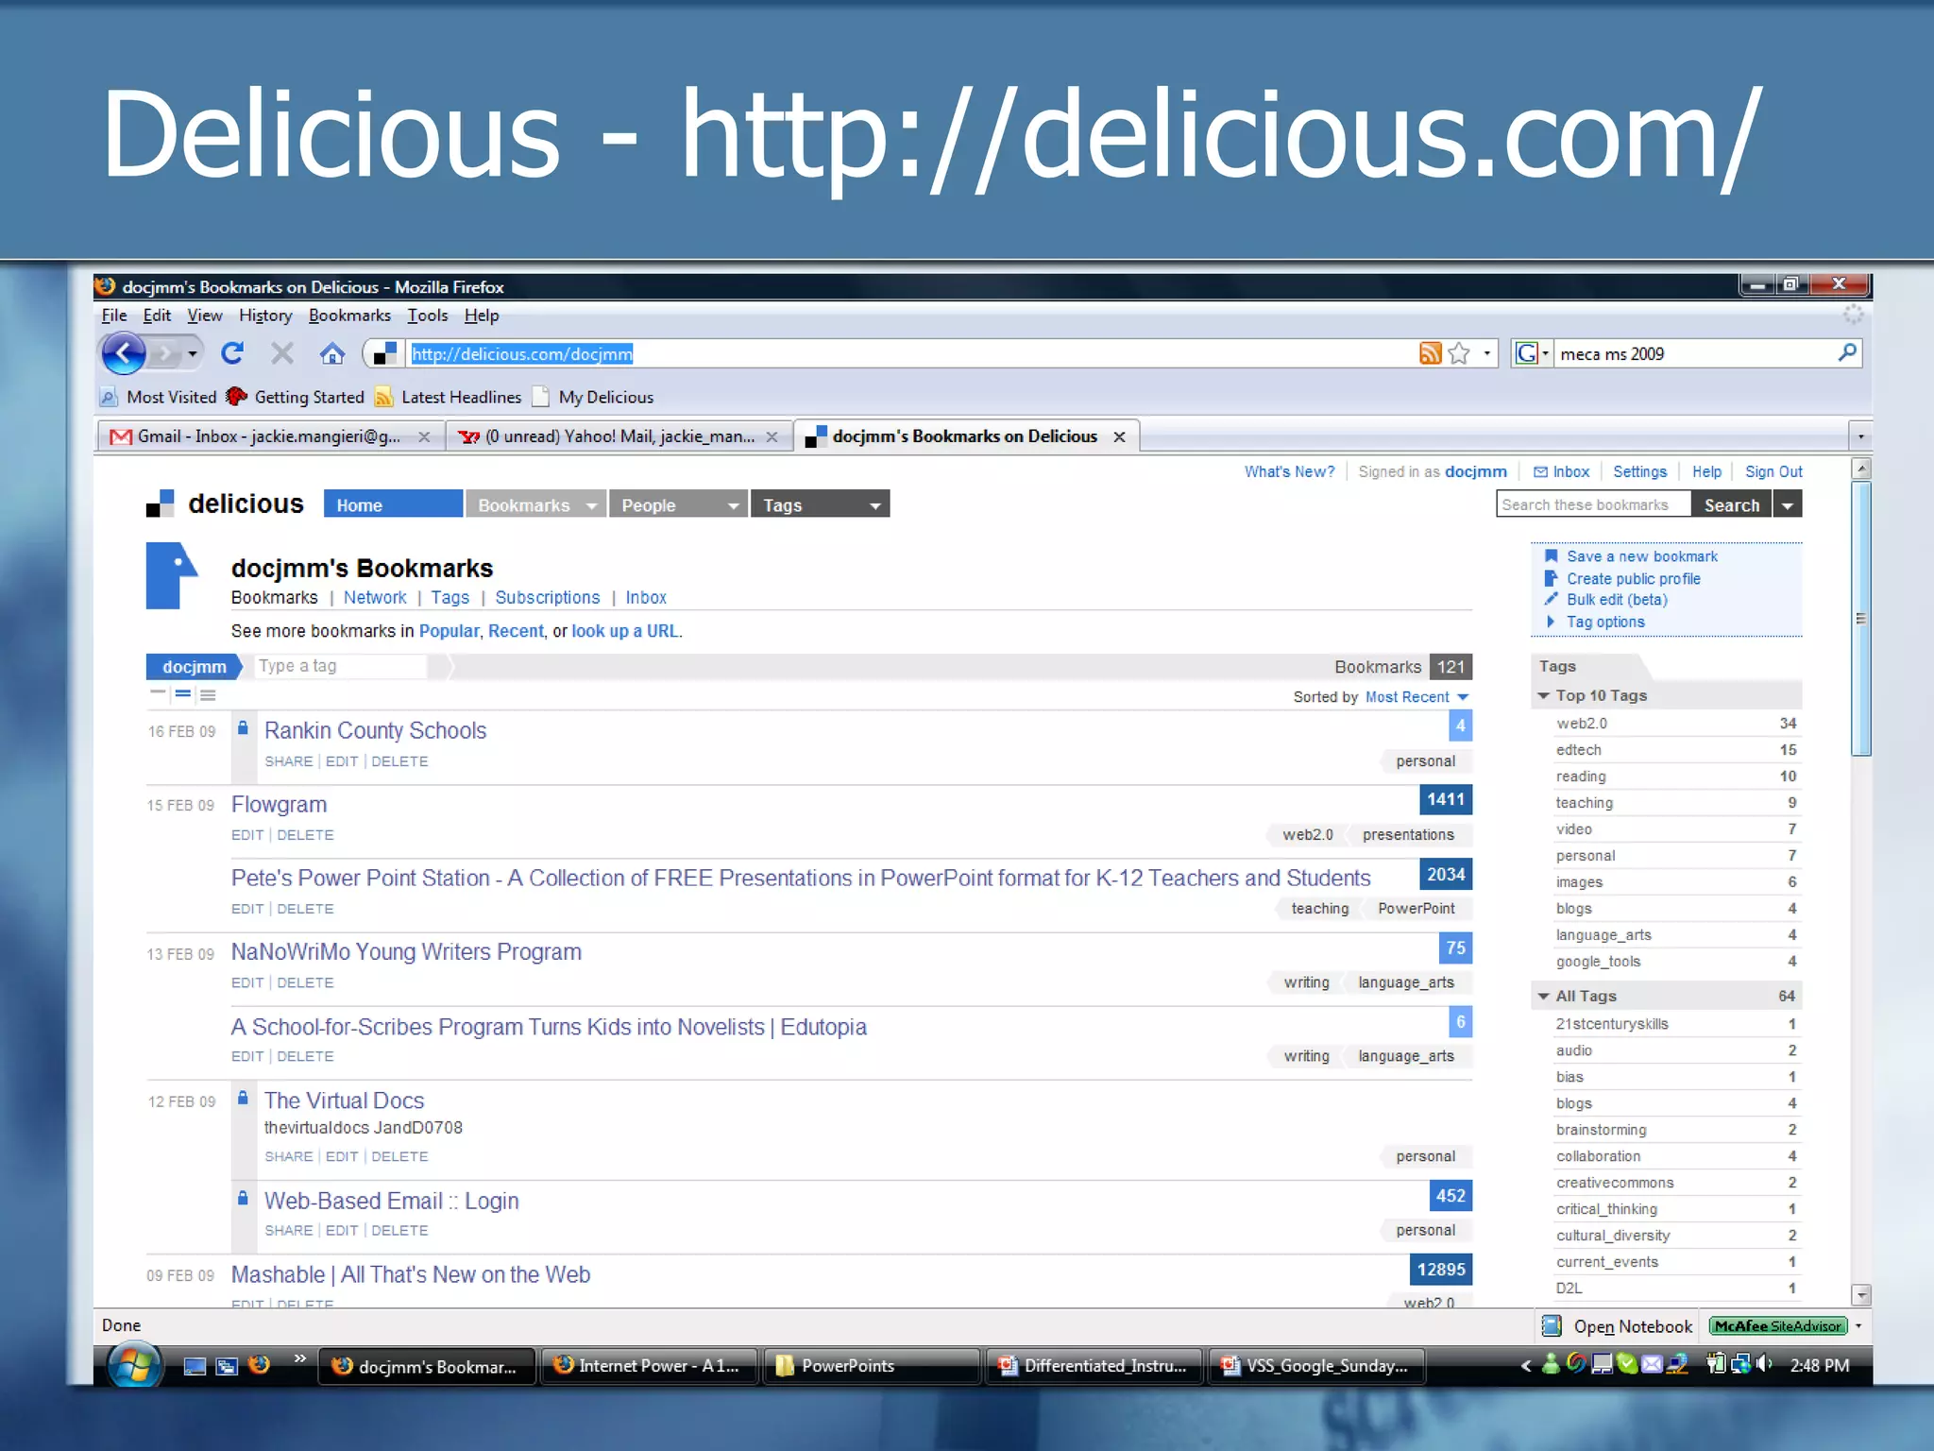1934x1451 pixels.
Task: Click the bookmark star icon
Action: 1459,353
